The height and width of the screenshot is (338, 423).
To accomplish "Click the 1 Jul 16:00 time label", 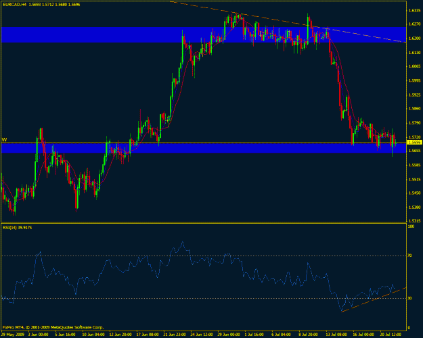I will 254,335.
